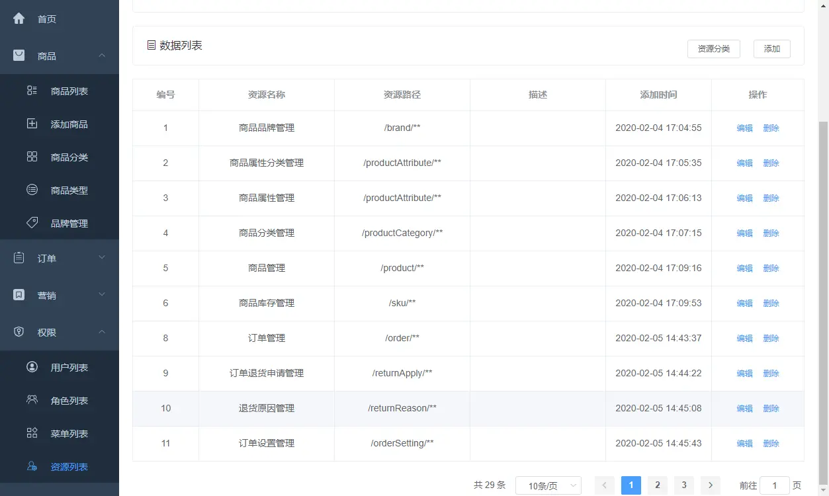Edit the 订单退货申请管理 row

tap(745, 374)
